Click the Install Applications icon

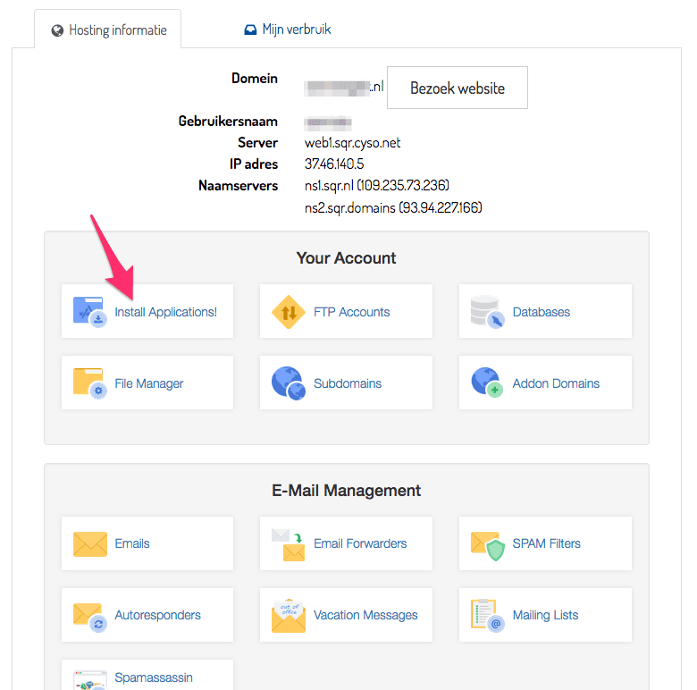click(89, 312)
